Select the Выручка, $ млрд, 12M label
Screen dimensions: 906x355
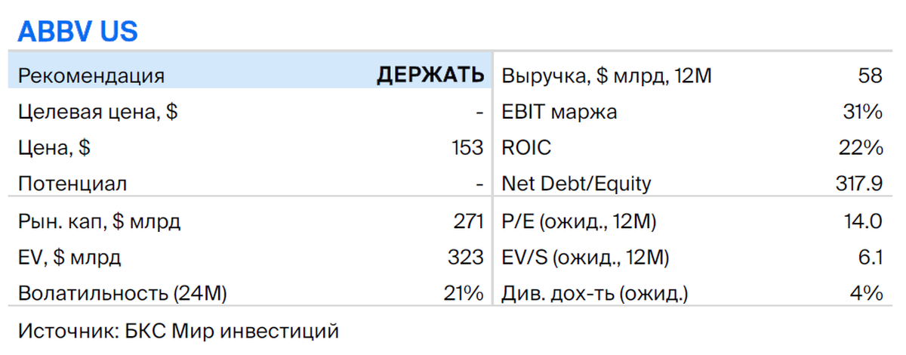(607, 76)
